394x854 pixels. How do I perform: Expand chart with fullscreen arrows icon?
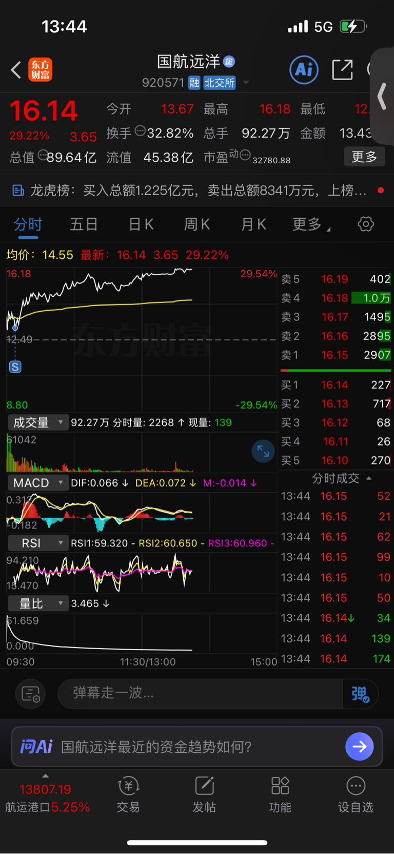coord(263,451)
